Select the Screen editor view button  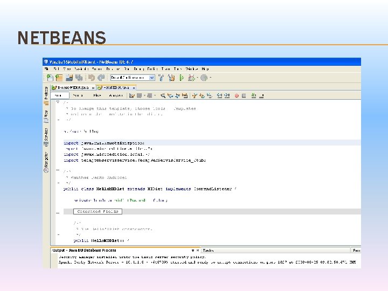point(78,95)
